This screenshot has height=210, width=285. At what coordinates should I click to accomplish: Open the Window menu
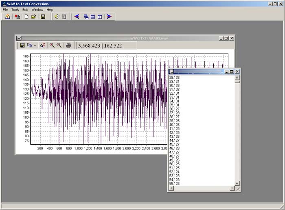37,9
